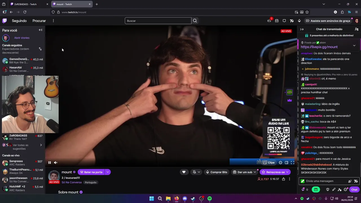Screen dimensions: 361x203
Task: Open the chat community users icon
Action: point(356,29)
